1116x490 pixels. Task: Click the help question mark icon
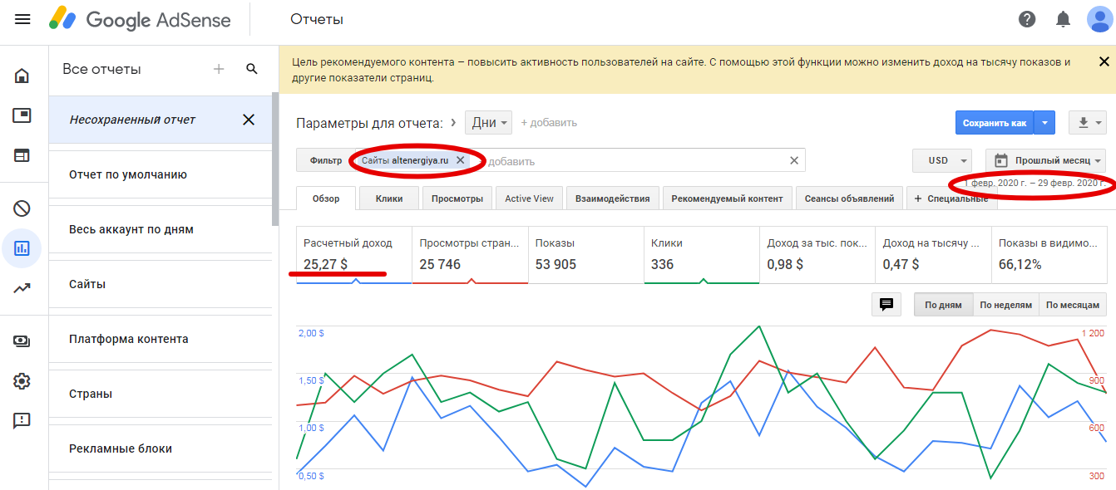pyautogui.click(x=1027, y=19)
